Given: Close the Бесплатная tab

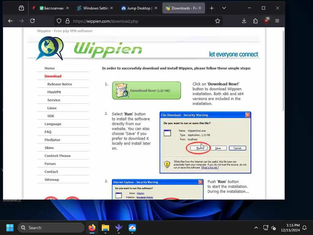Looking at the screenshot, I should tap(68, 8).
